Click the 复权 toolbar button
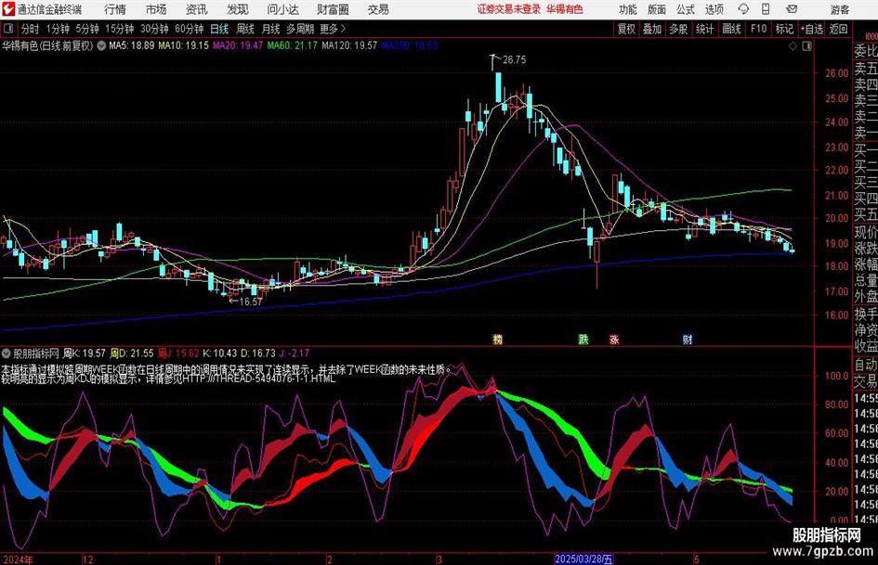The image size is (878, 565). coord(626,29)
